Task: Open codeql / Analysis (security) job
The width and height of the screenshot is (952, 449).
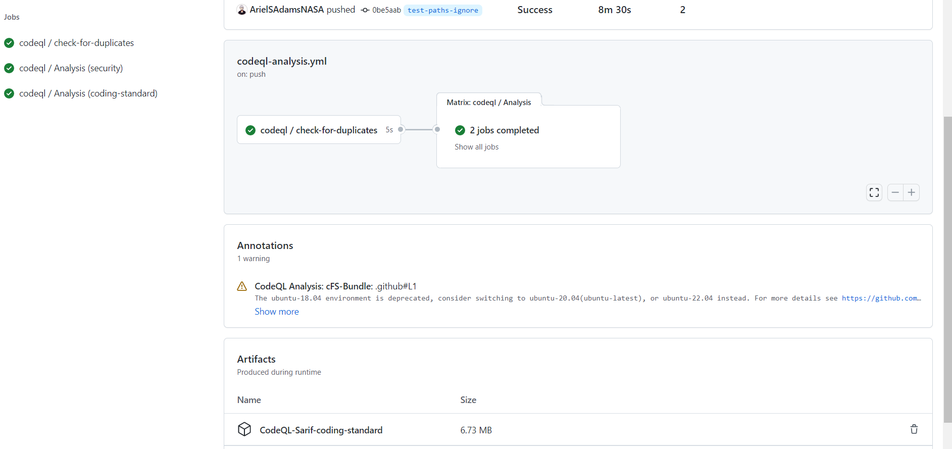Action: coord(71,68)
